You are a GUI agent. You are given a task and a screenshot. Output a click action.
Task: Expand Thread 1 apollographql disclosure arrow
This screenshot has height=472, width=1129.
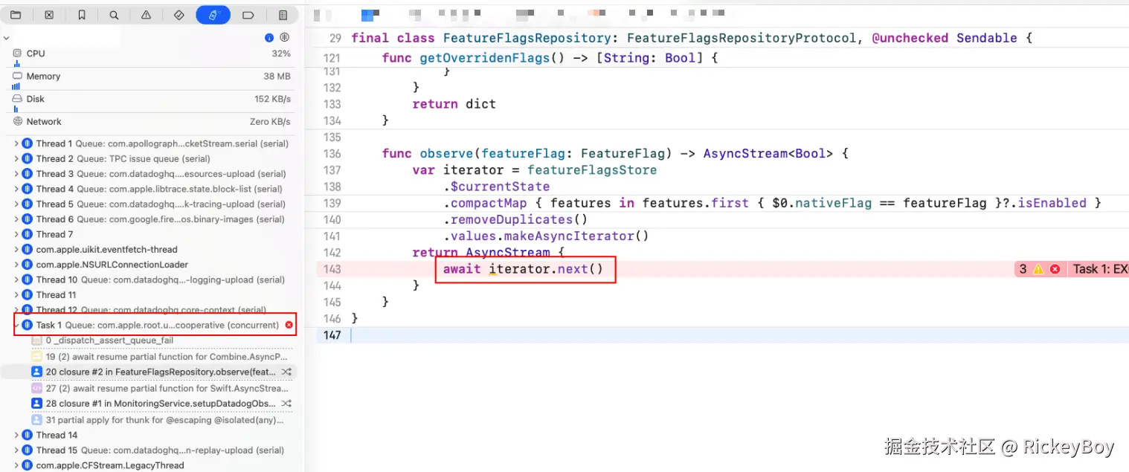[x=16, y=143]
